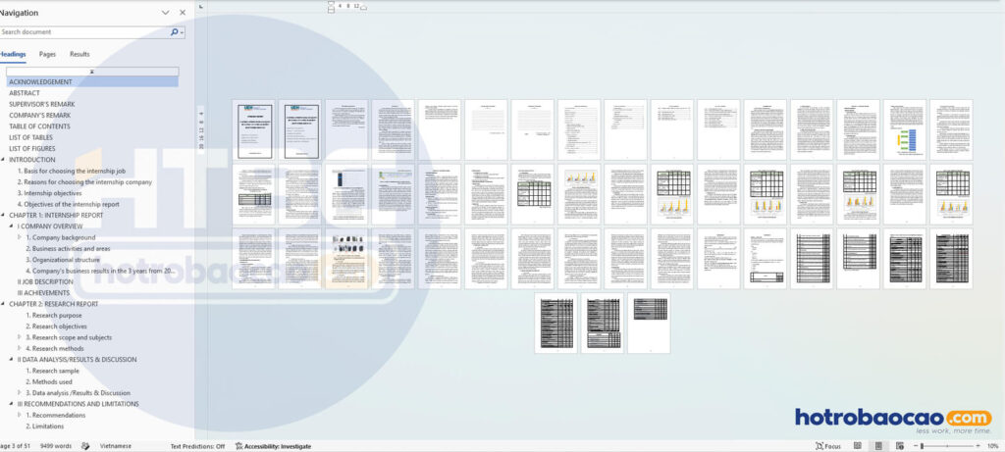Open heading 3. Internship objectives
The image size is (1005, 452).
coord(49,193)
